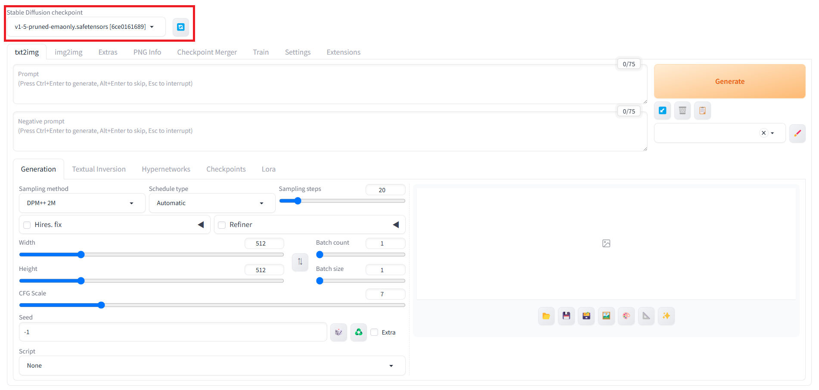
Task: Open the Script dropdown showing None
Action: click(212, 365)
